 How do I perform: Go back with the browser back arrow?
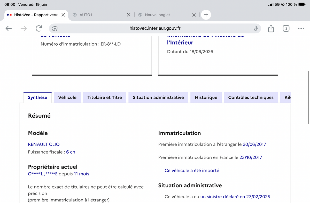pos(9,29)
